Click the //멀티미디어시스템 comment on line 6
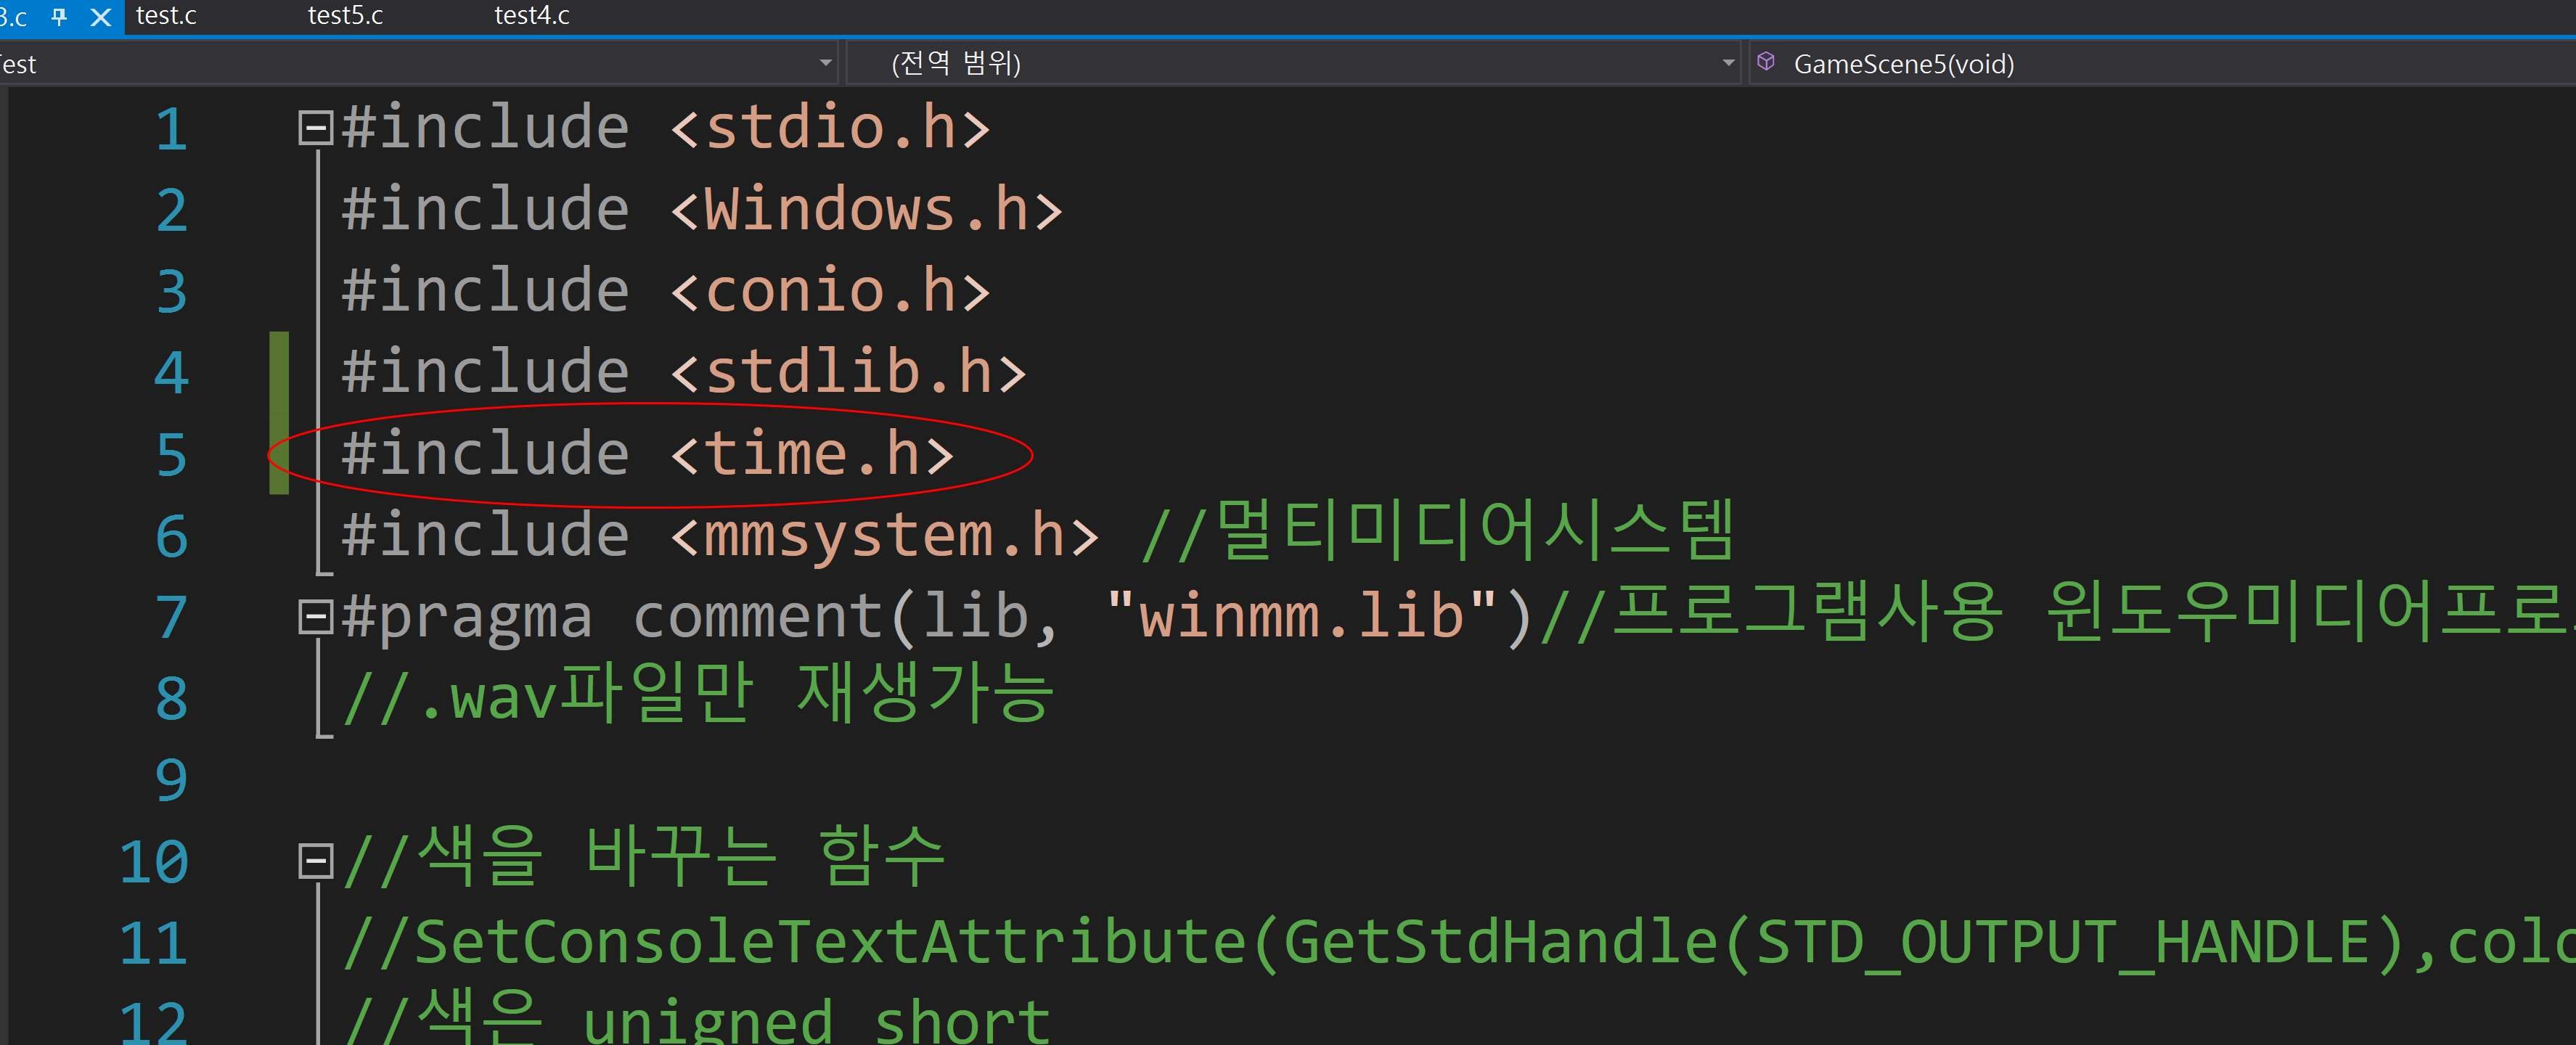Screen dimensions: 2576x1045 pyautogui.click(x=1438, y=531)
